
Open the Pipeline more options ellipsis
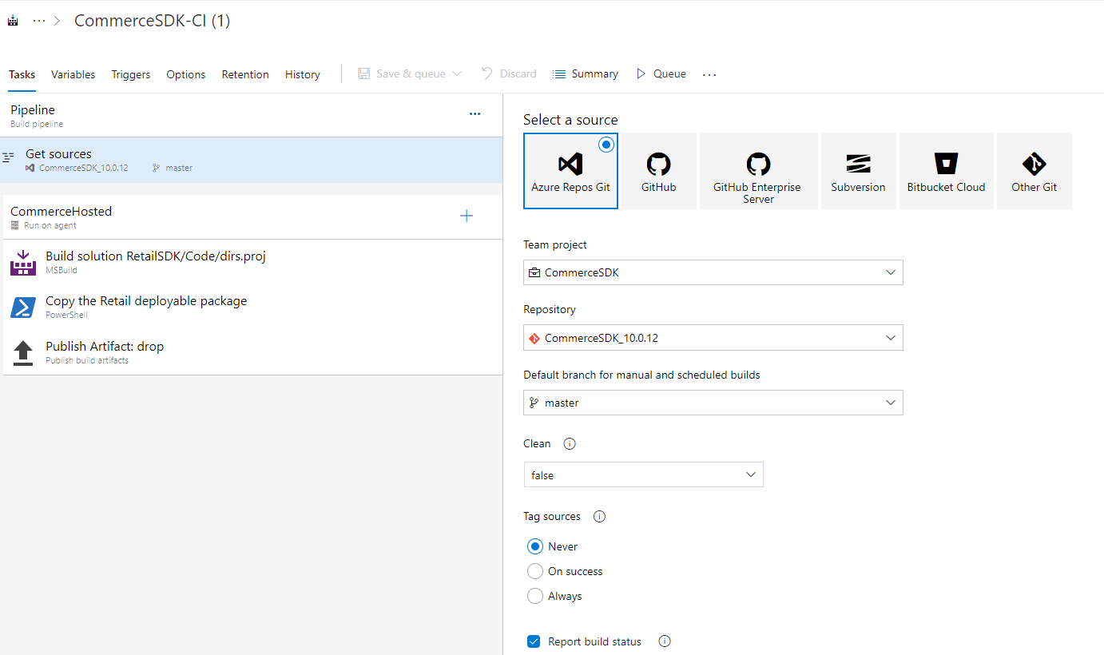pyautogui.click(x=475, y=114)
